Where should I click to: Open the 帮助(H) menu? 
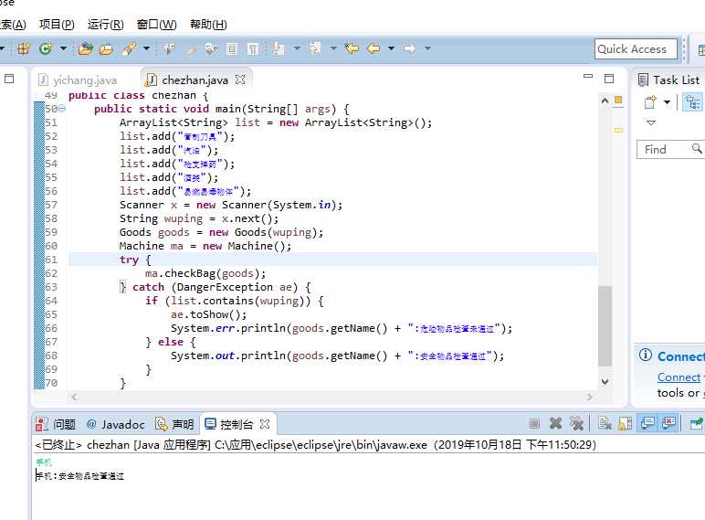coord(208,25)
